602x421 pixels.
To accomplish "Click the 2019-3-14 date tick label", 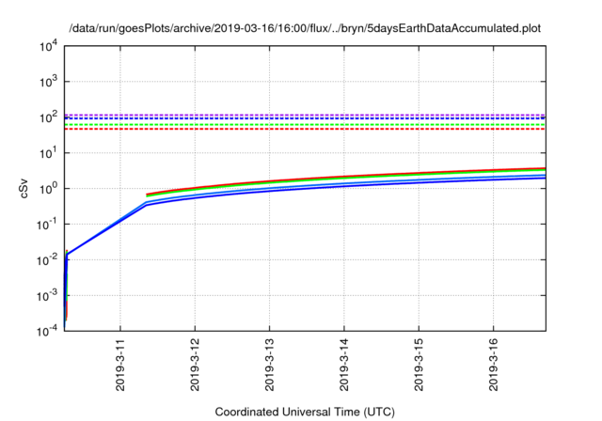I will point(344,365).
